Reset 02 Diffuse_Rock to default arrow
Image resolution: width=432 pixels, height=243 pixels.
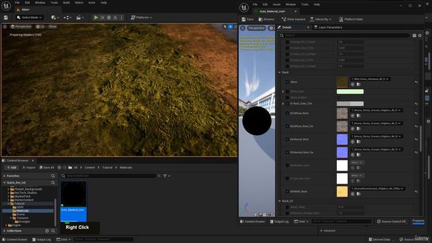[x=416, y=113]
